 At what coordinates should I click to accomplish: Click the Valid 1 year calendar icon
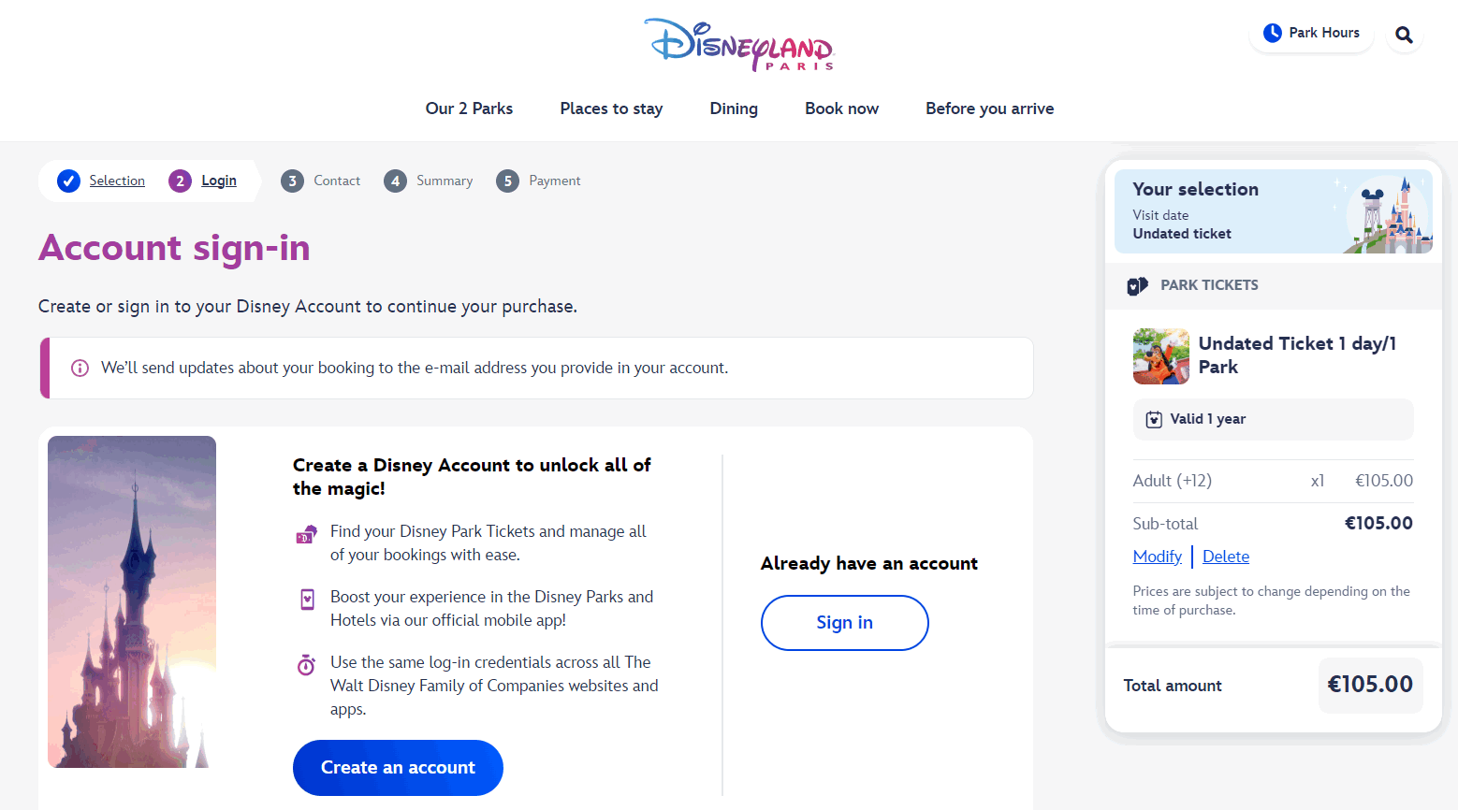(1154, 419)
